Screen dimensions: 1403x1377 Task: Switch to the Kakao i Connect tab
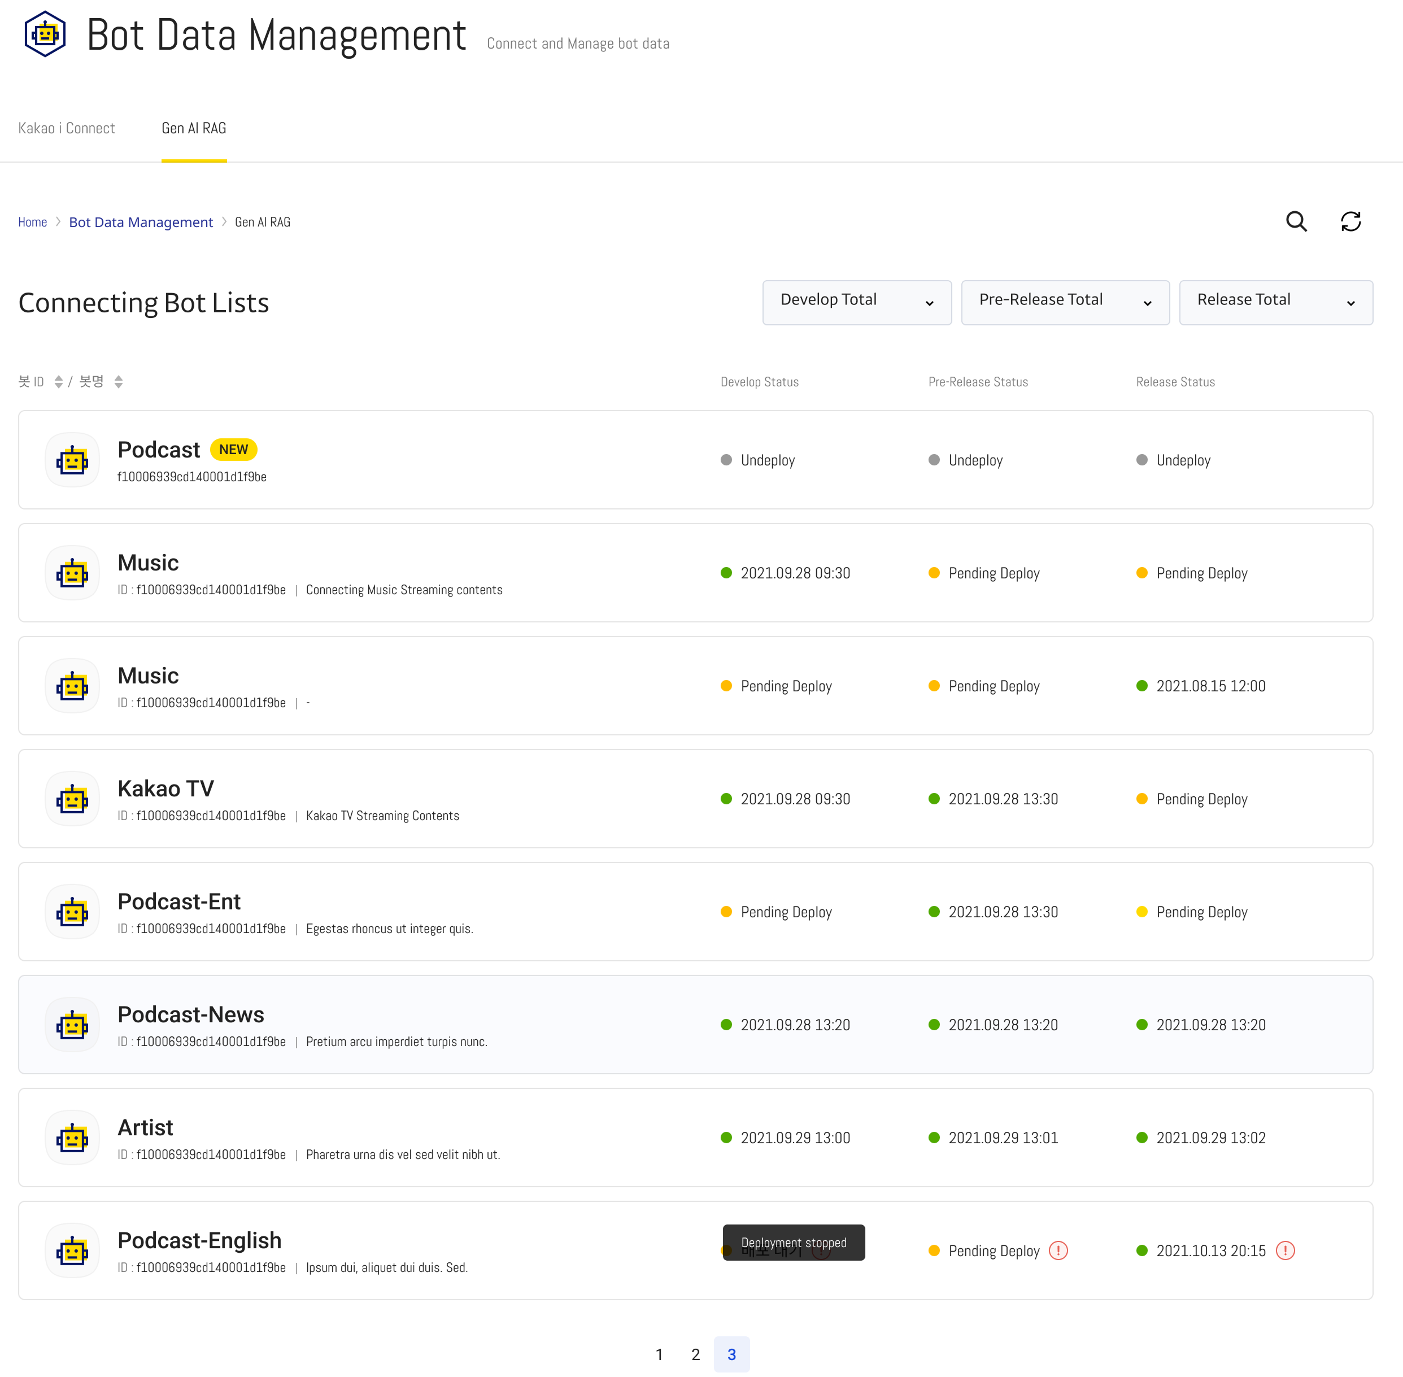click(x=67, y=128)
